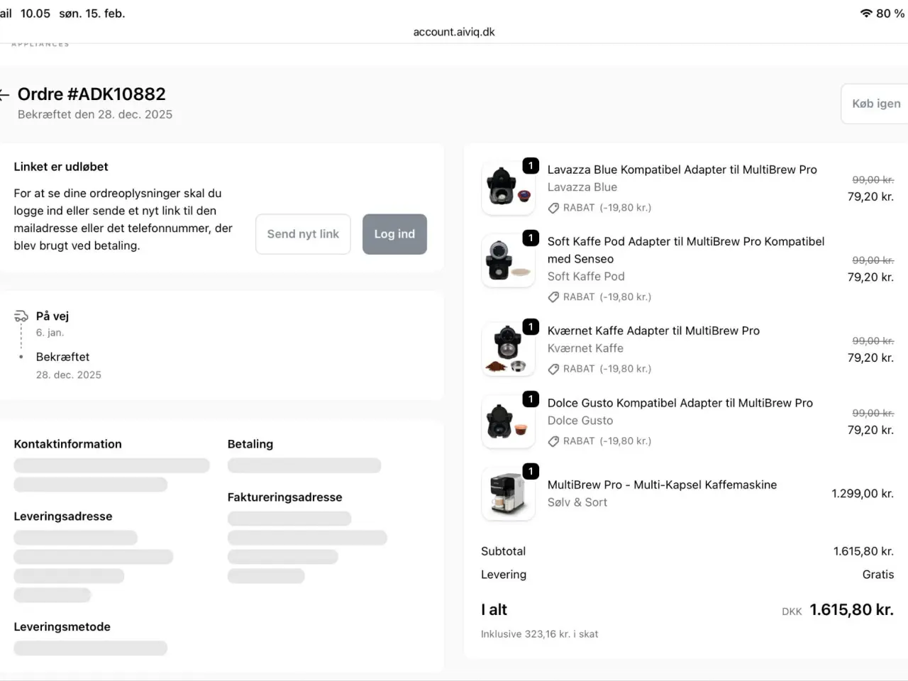Click the quantity badge on the Lavazza Blue adapter
The image size is (908, 681).
coord(531,165)
